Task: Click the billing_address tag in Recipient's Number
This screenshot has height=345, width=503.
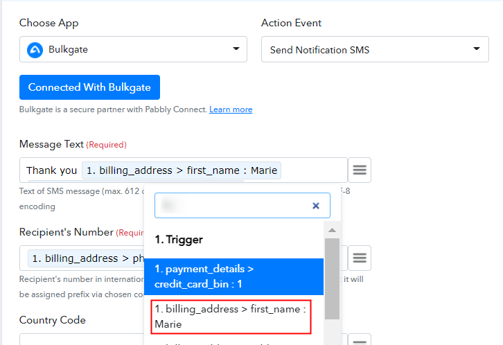Action: (87, 258)
